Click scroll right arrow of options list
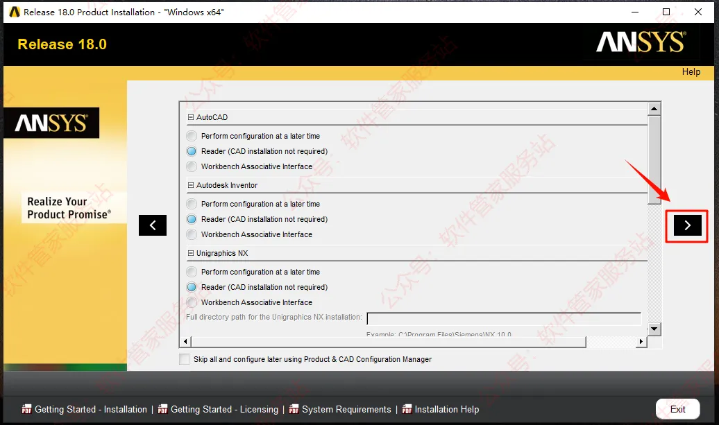719x425 pixels. tap(641, 342)
